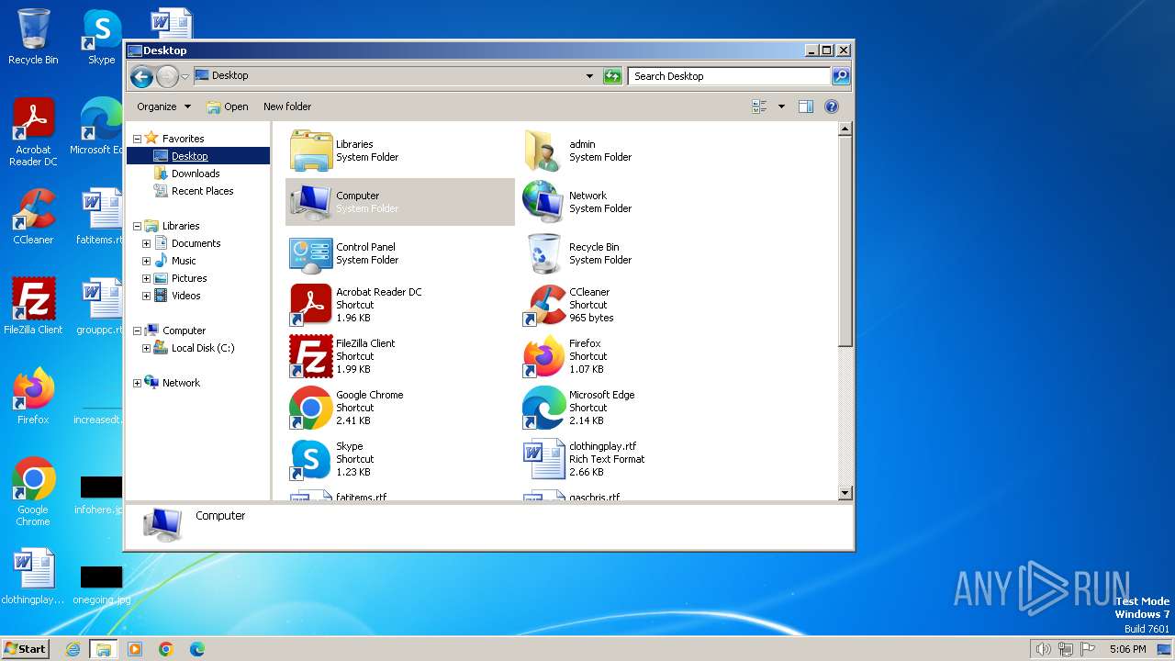The height and width of the screenshot is (661, 1175).
Task: Expand the Documents library node
Action: (x=146, y=243)
